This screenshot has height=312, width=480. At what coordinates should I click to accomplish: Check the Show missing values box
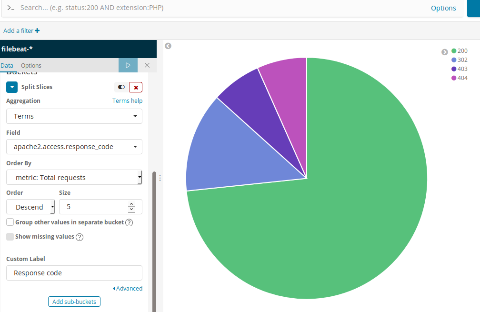coord(10,236)
